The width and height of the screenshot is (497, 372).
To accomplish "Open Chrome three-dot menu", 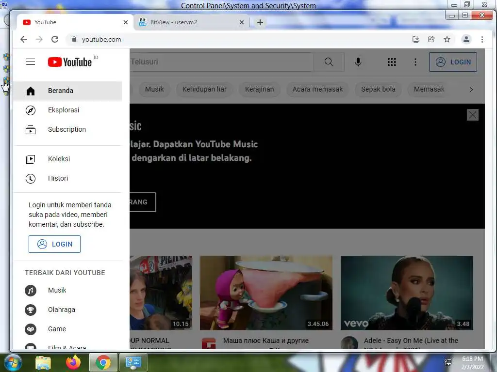I will pos(482,39).
